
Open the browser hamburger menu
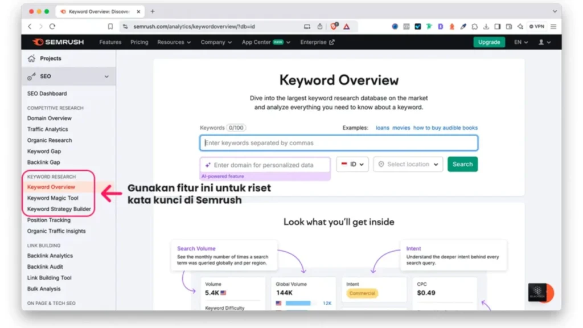tap(553, 26)
